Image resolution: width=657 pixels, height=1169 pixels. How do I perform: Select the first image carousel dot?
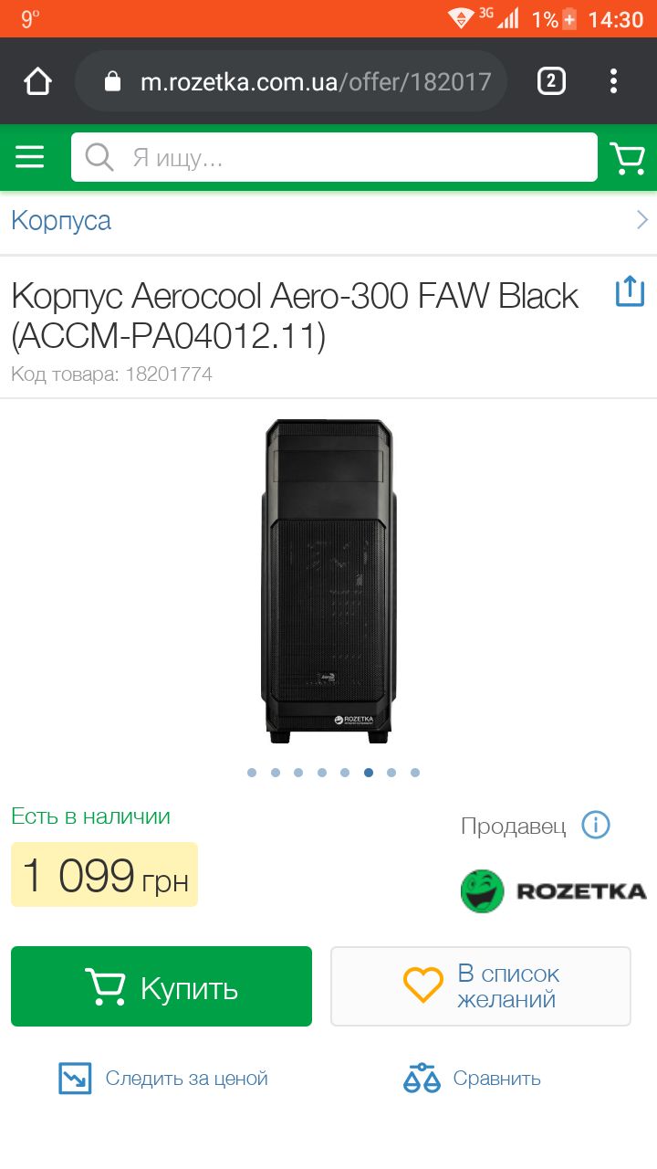pyautogui.click(x=252, y=773)
